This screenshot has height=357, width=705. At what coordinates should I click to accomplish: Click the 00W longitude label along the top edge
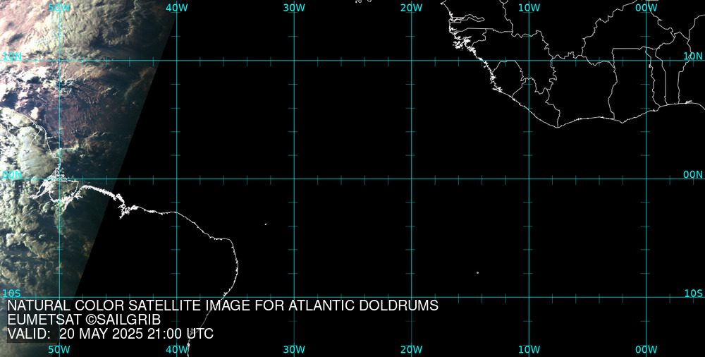646,8
